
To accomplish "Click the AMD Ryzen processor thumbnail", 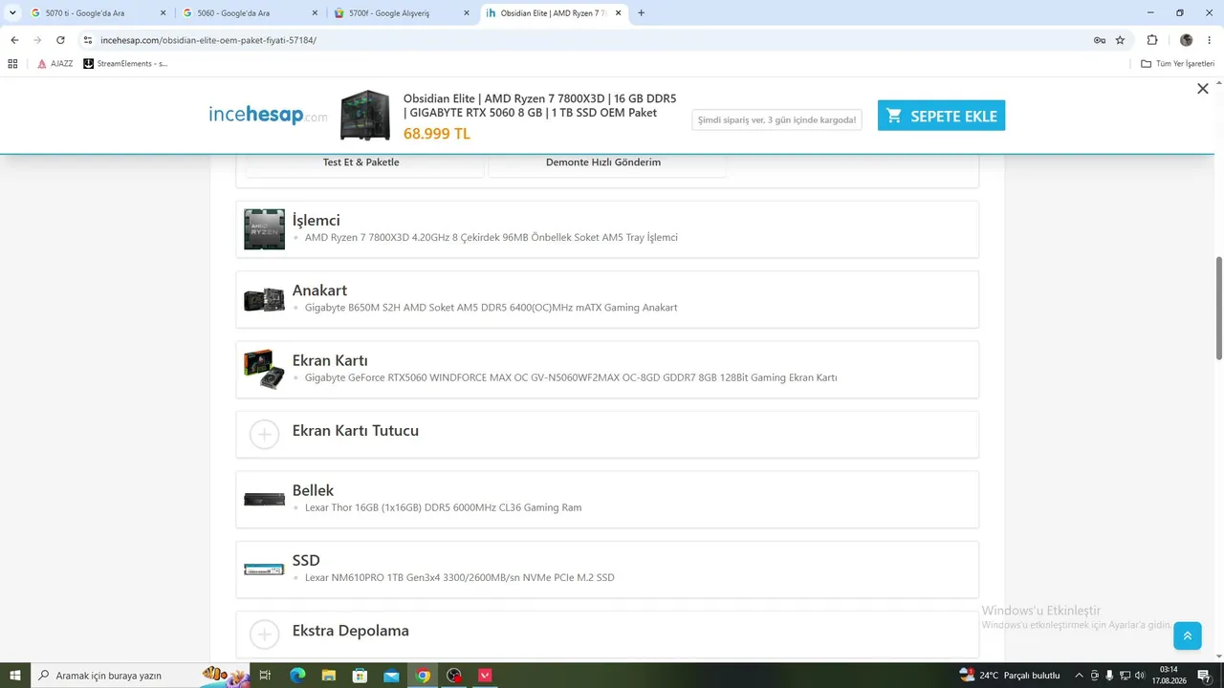I will pyautogui.click(x=264, y=229).
